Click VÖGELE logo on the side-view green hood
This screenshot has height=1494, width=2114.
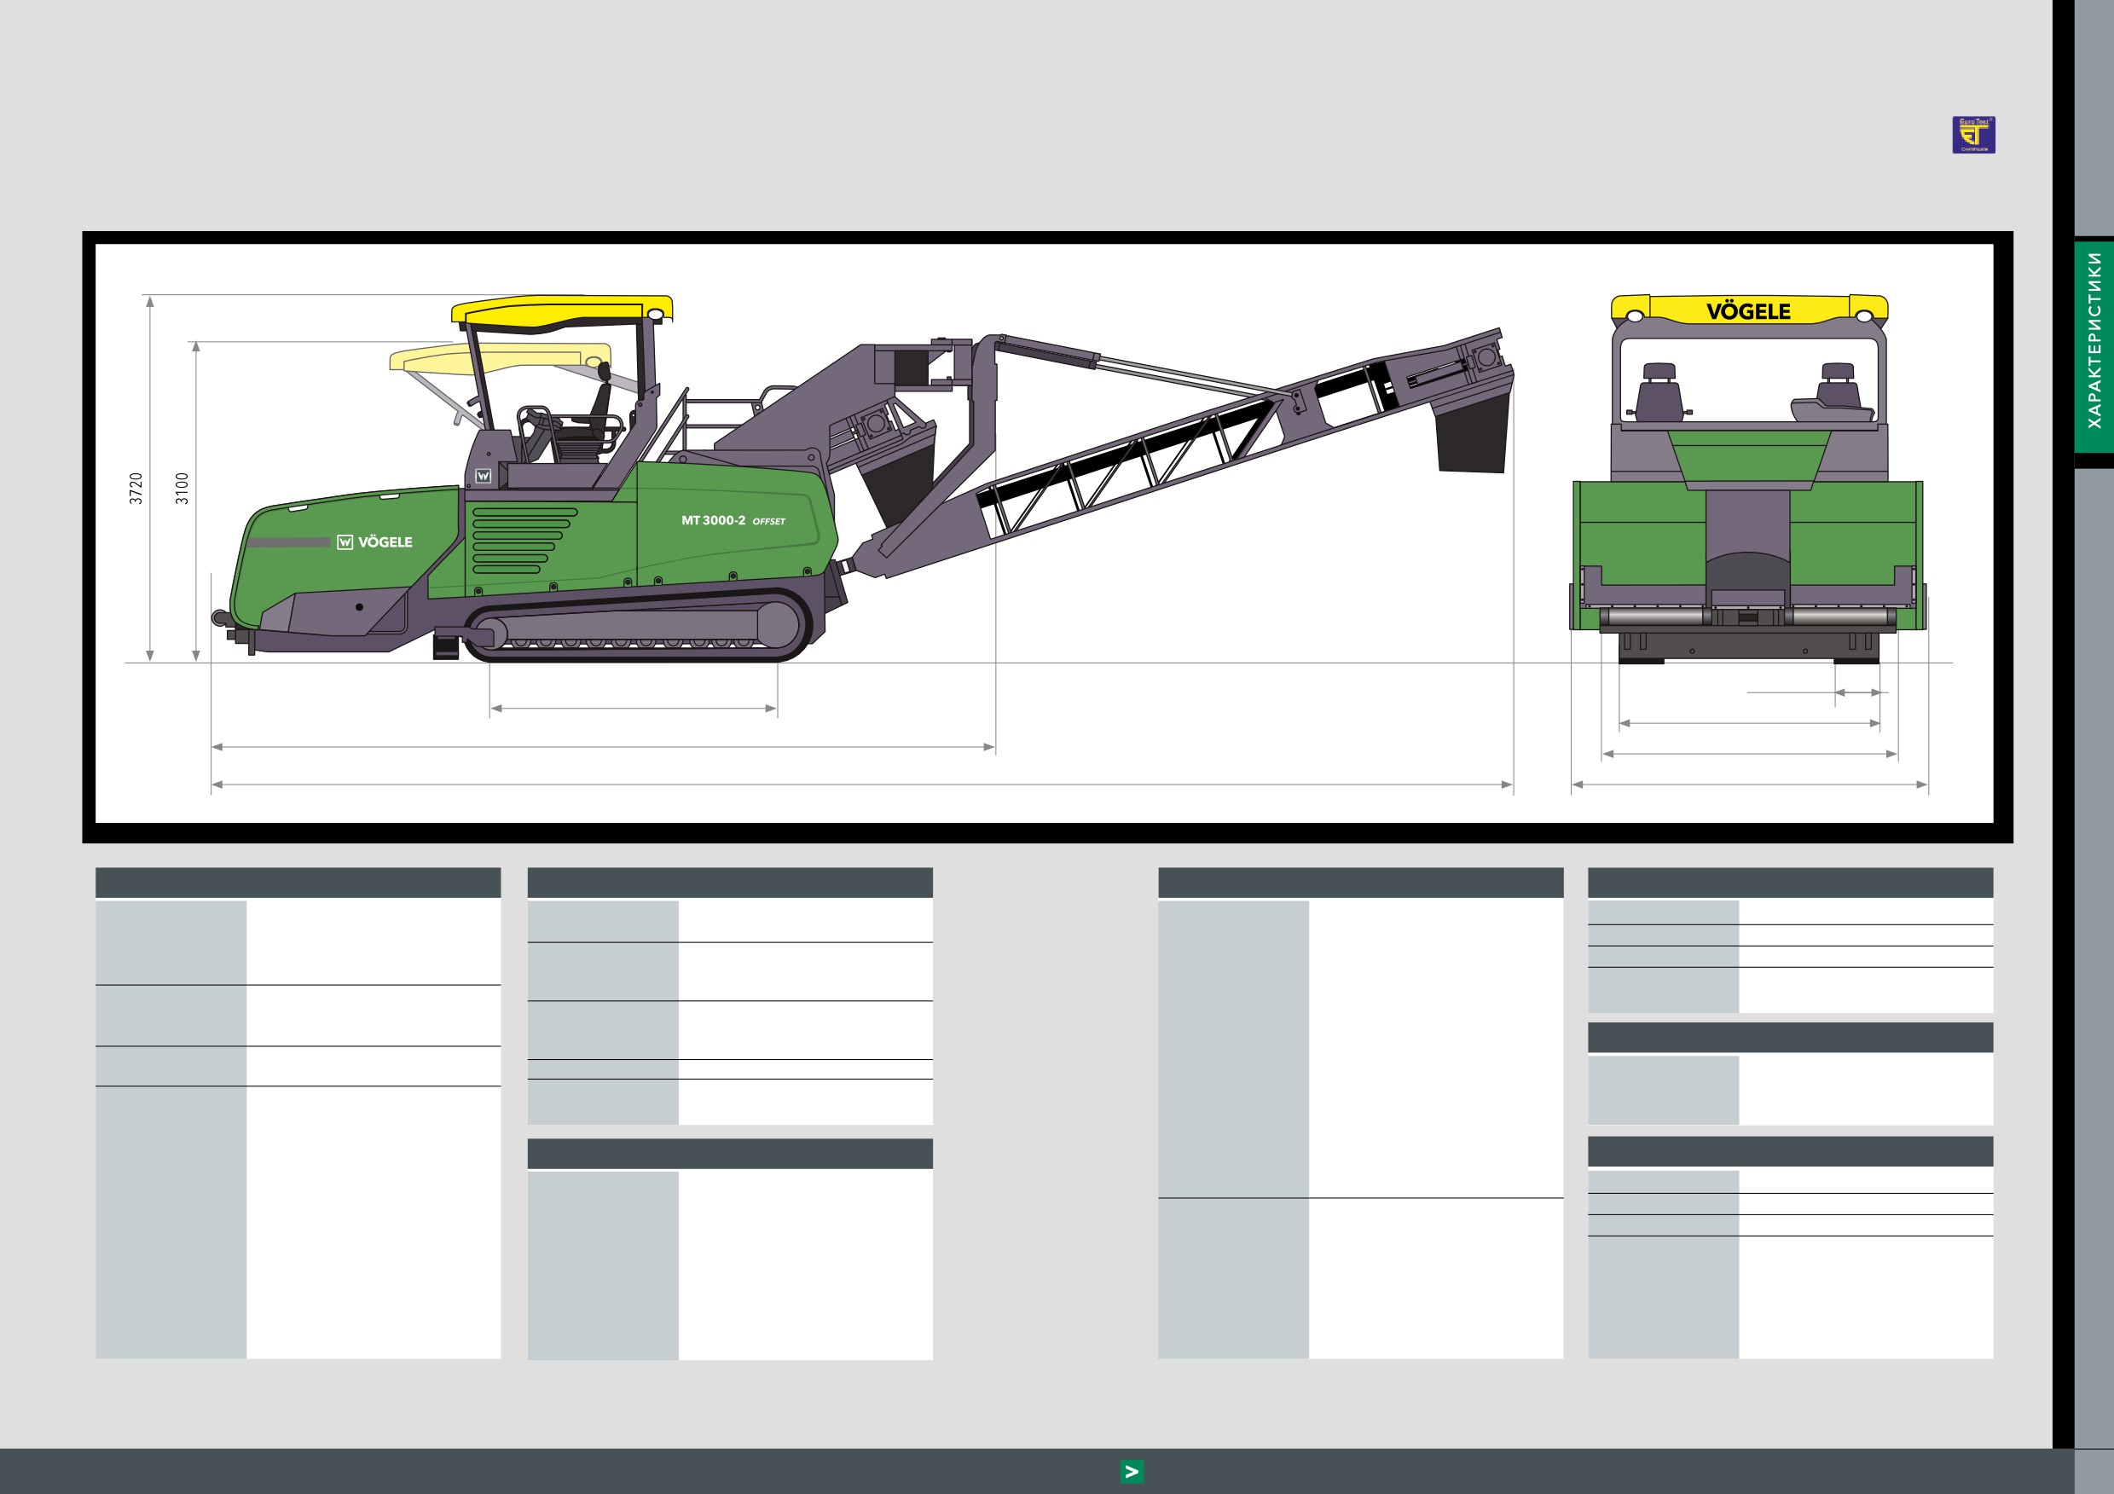374,542
